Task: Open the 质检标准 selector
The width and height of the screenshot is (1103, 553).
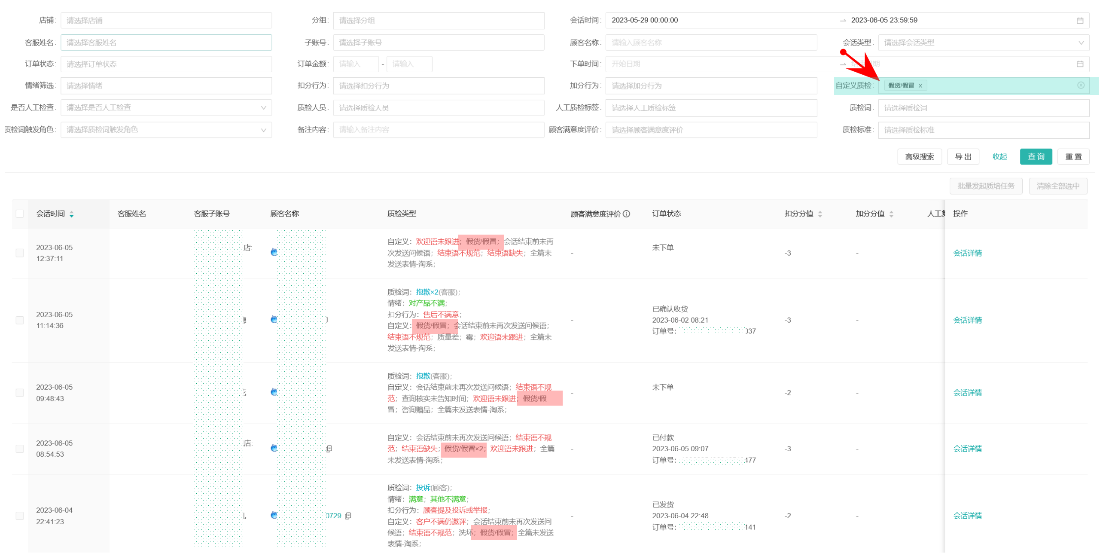Action: coord(984,130)
